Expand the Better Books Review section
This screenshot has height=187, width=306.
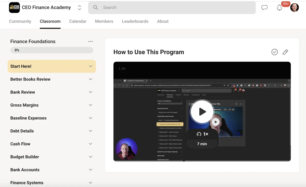pos(52,79)
